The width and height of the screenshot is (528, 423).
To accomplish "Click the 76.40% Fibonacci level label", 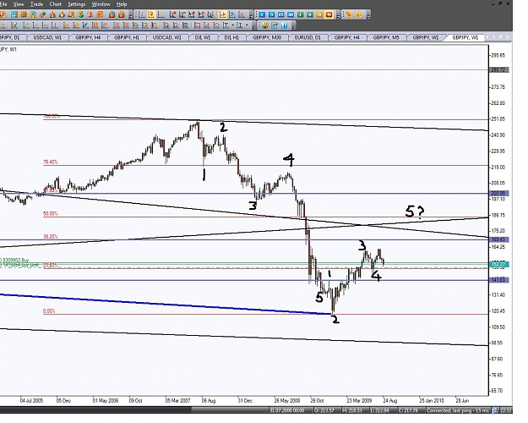I will click(x=50, y=162).
